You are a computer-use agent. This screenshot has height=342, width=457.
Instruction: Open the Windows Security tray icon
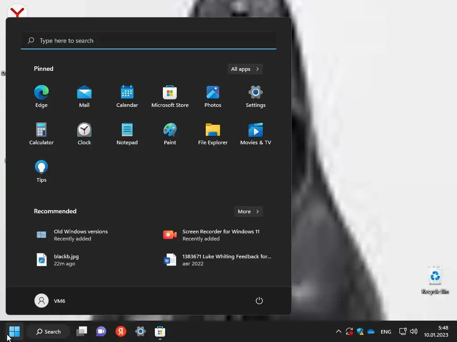pyautogui.click(x=360, y=331)
